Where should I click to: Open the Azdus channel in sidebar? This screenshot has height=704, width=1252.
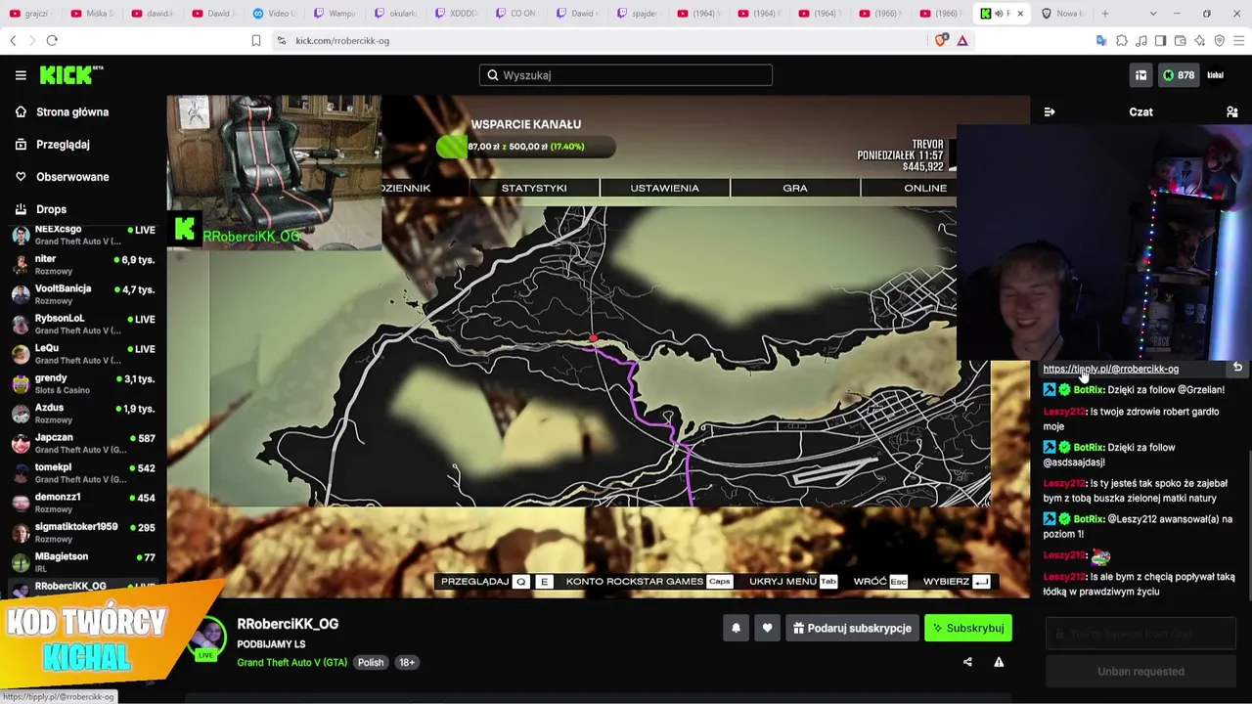point(83,414)
